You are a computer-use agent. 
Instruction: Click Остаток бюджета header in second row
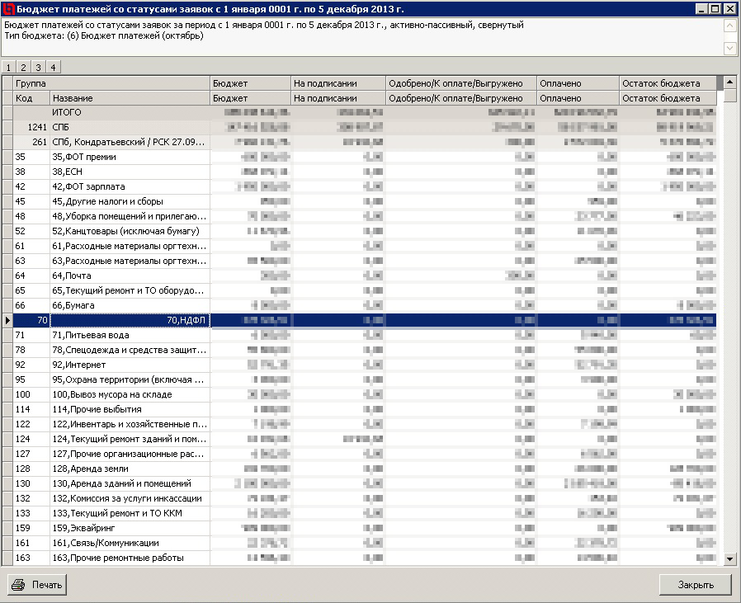pyautogui.click(x=668, y=98)
